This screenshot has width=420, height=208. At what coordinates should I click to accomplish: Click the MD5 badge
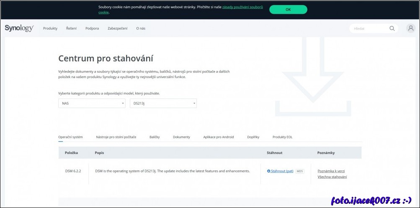[x=300, y=171]
